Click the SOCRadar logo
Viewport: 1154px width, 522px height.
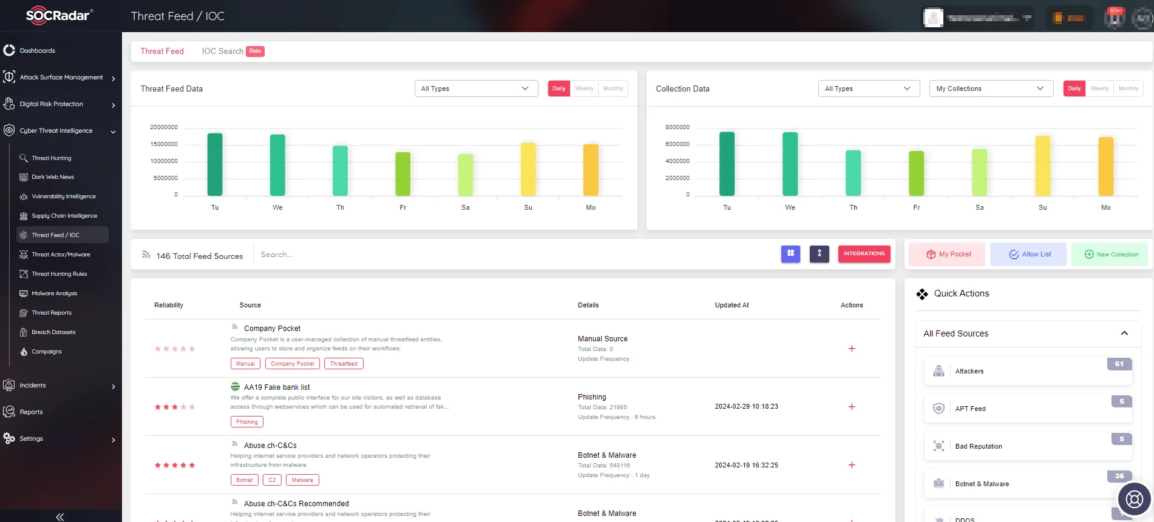(59, 15)
